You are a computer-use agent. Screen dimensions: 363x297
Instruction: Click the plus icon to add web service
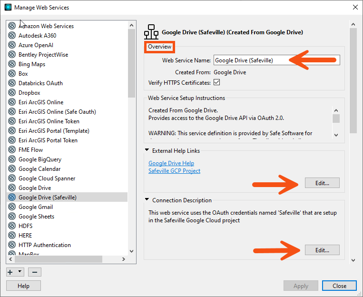coord(10,272)
